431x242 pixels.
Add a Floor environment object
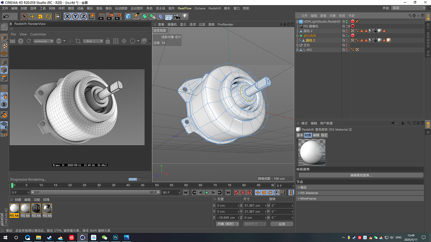[169, 16]
